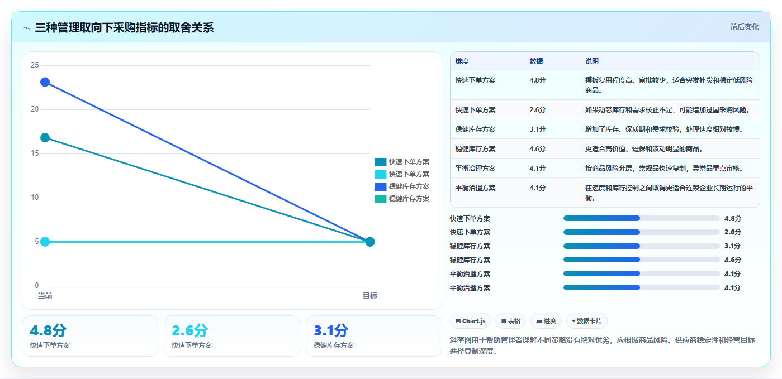Image resolution: width=782 pixels, height=379 pixels.
Task: Click the 数据卡片 chip
Action: pos(586,321)
